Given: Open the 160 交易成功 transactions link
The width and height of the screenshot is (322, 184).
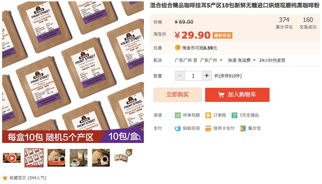Looking at the screenshot, I should 308,23.
